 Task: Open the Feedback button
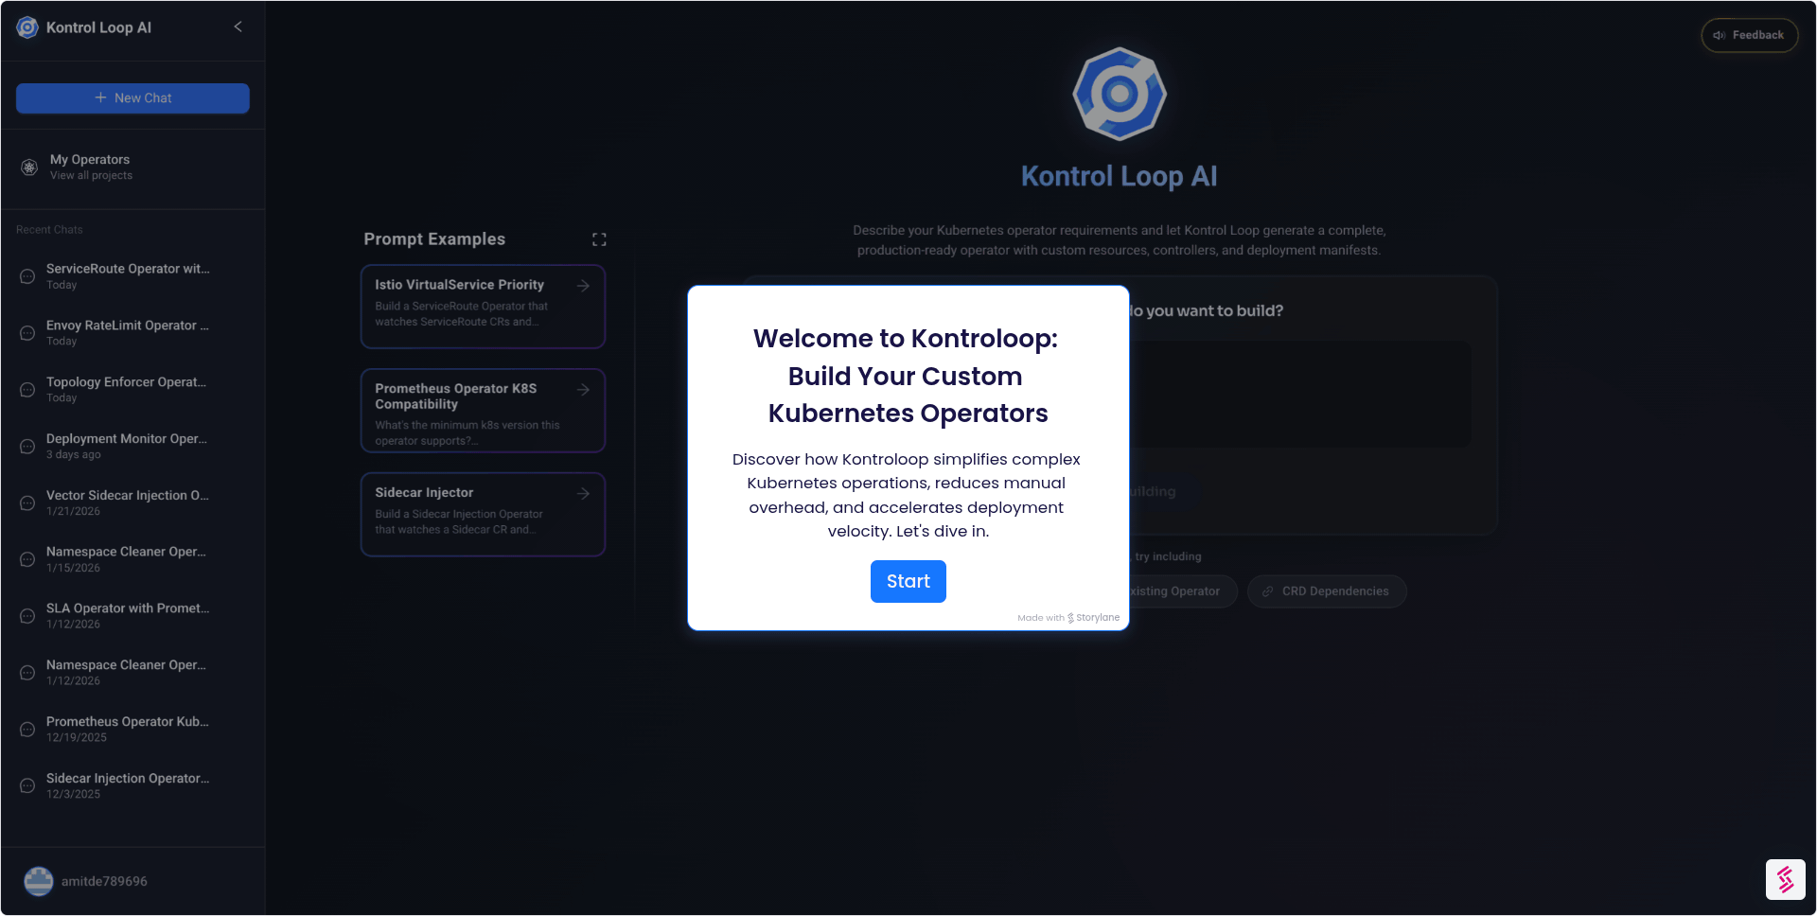(1749, 35)
